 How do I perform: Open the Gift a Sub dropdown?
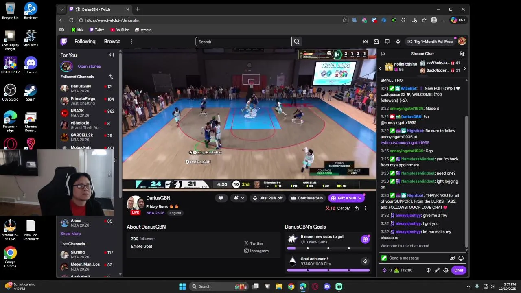pos(360,198)
